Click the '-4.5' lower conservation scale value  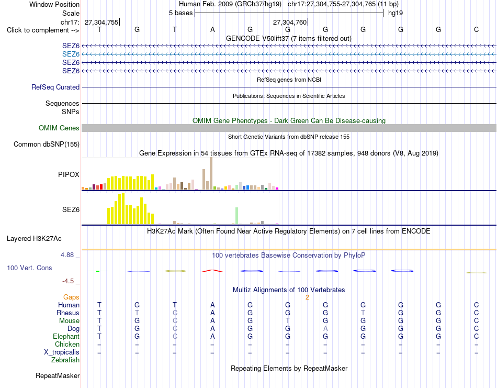tap(68, 281)
